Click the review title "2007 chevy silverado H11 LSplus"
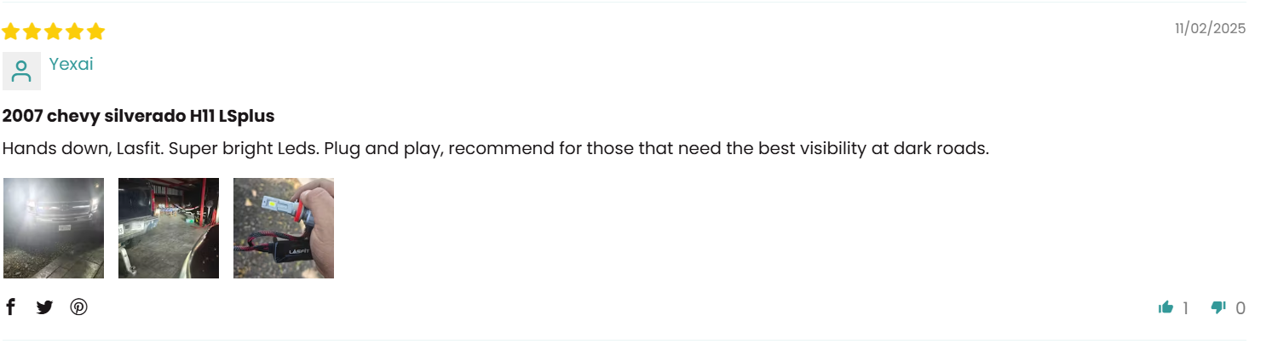This screenshot has height=344, width=1278. click(138, 116)
